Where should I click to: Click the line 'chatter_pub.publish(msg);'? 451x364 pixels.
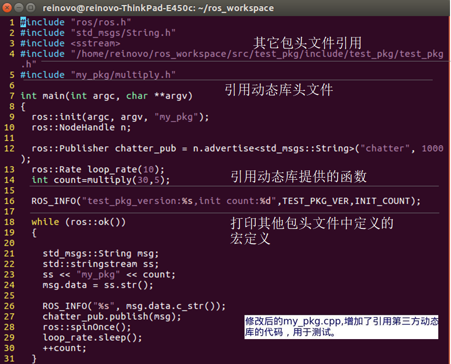[x=112, y=317]
